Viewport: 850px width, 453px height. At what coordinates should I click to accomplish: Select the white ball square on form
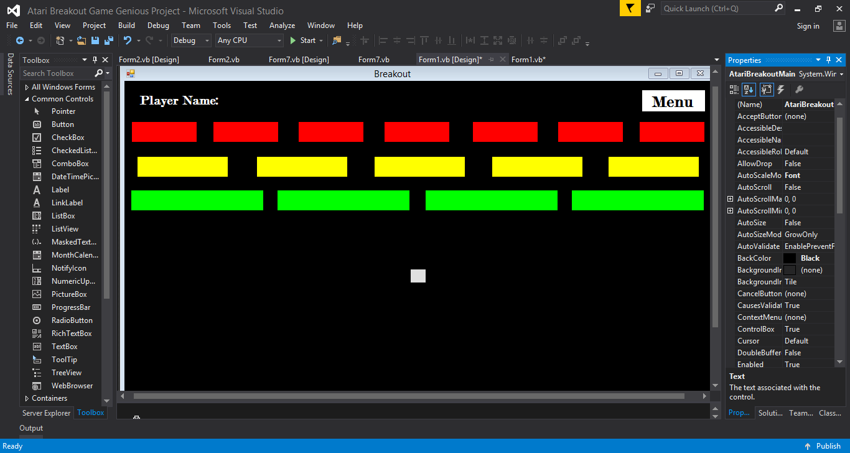coord(418,276)
